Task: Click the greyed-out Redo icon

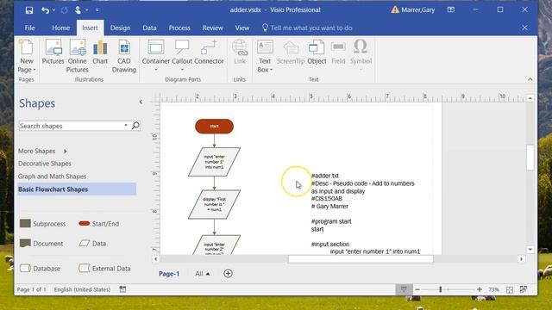Action: pos(65,10)
